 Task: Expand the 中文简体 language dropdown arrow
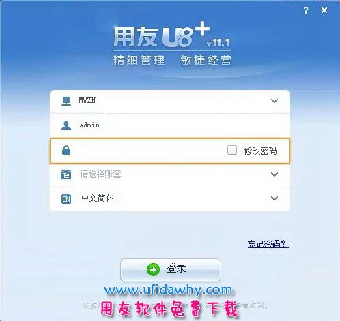pos(274,198)
